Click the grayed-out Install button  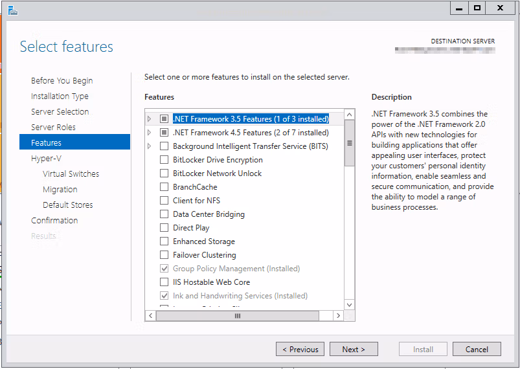point(423,349)
